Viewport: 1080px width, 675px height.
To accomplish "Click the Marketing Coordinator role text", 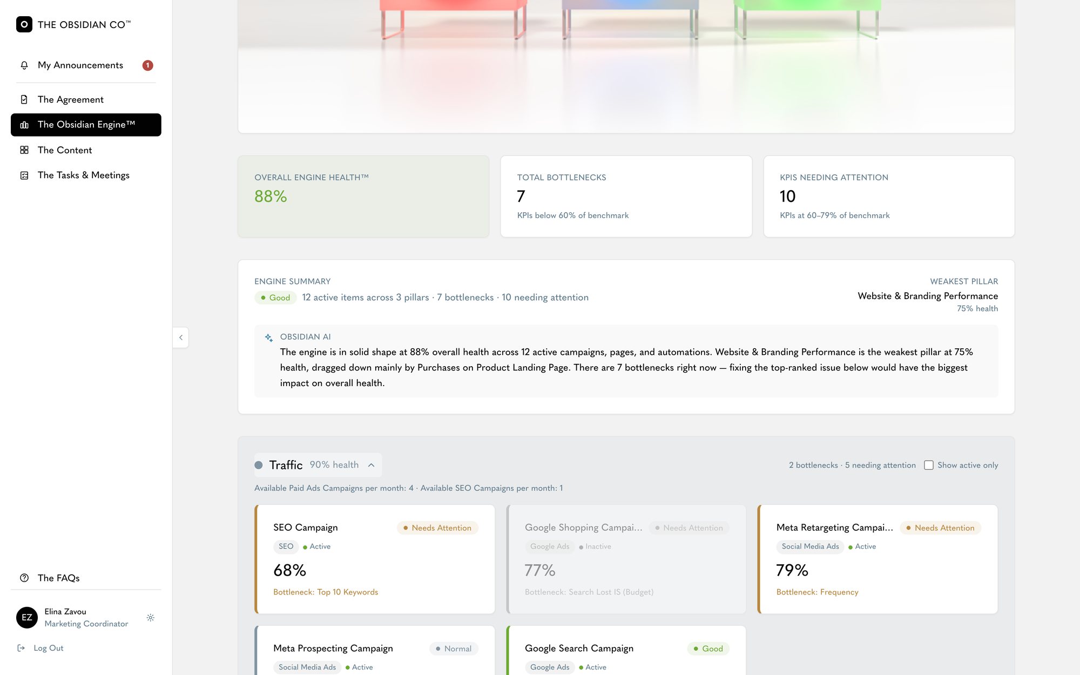I will (86, 624).
